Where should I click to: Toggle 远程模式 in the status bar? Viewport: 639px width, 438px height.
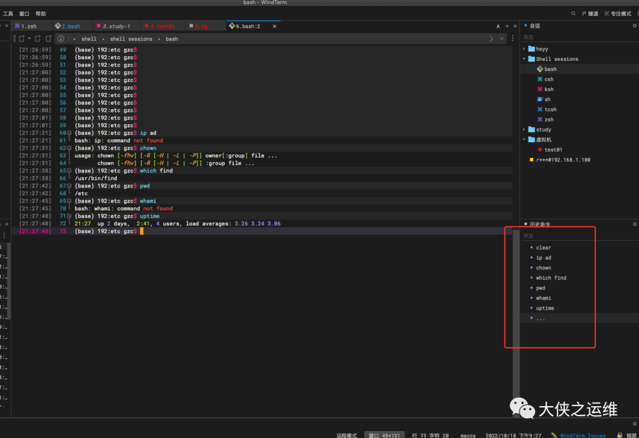(x=346, y=435)
